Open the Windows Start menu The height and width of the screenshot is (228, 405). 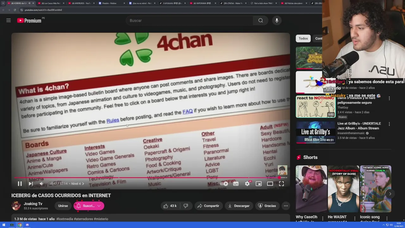tap(4, 225)
